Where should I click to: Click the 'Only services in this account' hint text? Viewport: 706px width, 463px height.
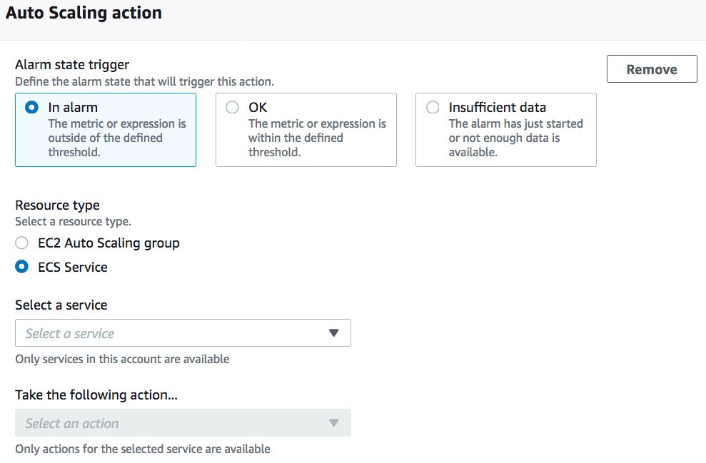pos(122,359)
